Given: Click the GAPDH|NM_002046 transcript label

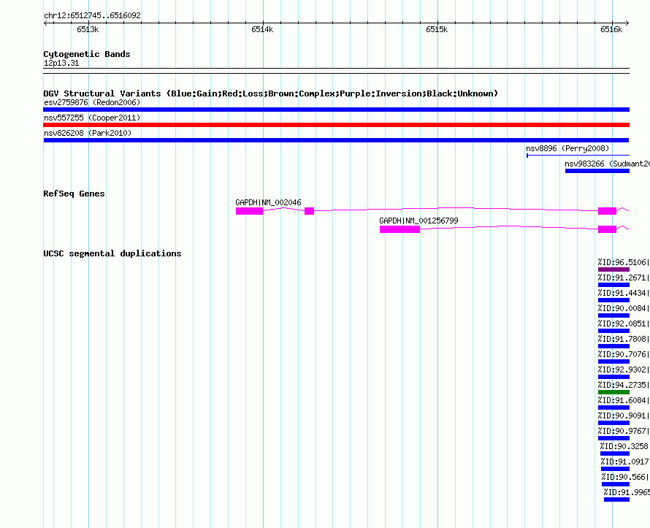Looking at the screenshot, I should coord(268,202).
